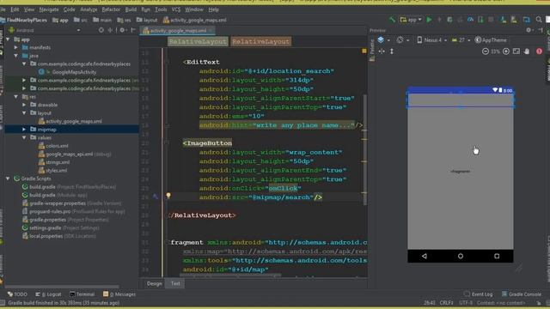Screen dimensions: 550x309
Task: Click the EditText view in device preview
Action: tap(461, 100)
